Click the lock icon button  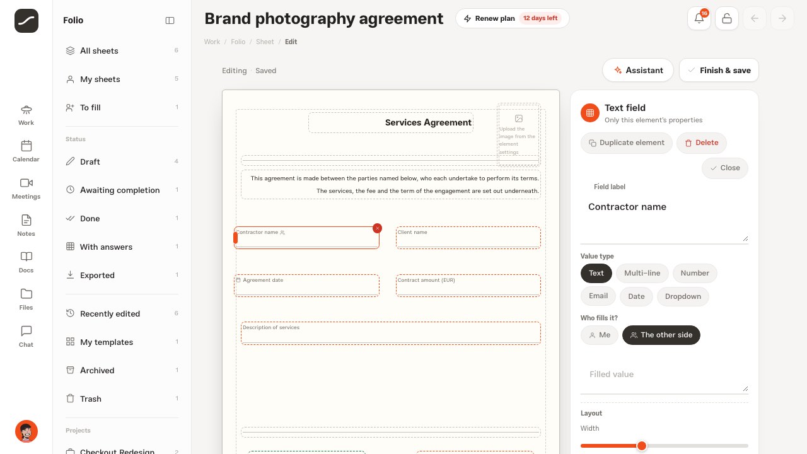tap(727, 18)
